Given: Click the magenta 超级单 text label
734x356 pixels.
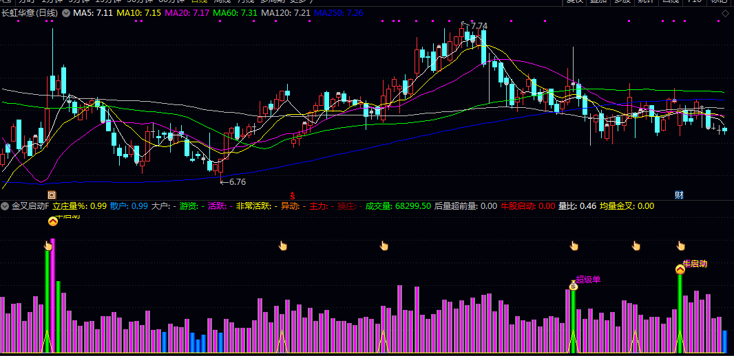Looking at the screenshot, I should click(x=589, y=280).
